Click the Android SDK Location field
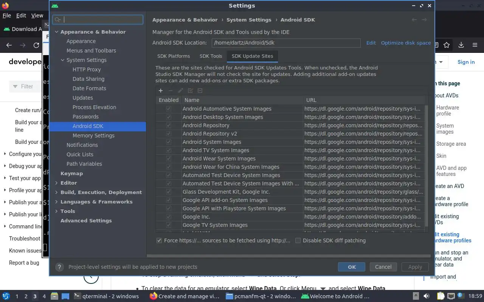Screen dimensions: 484x302 [286, 43]
